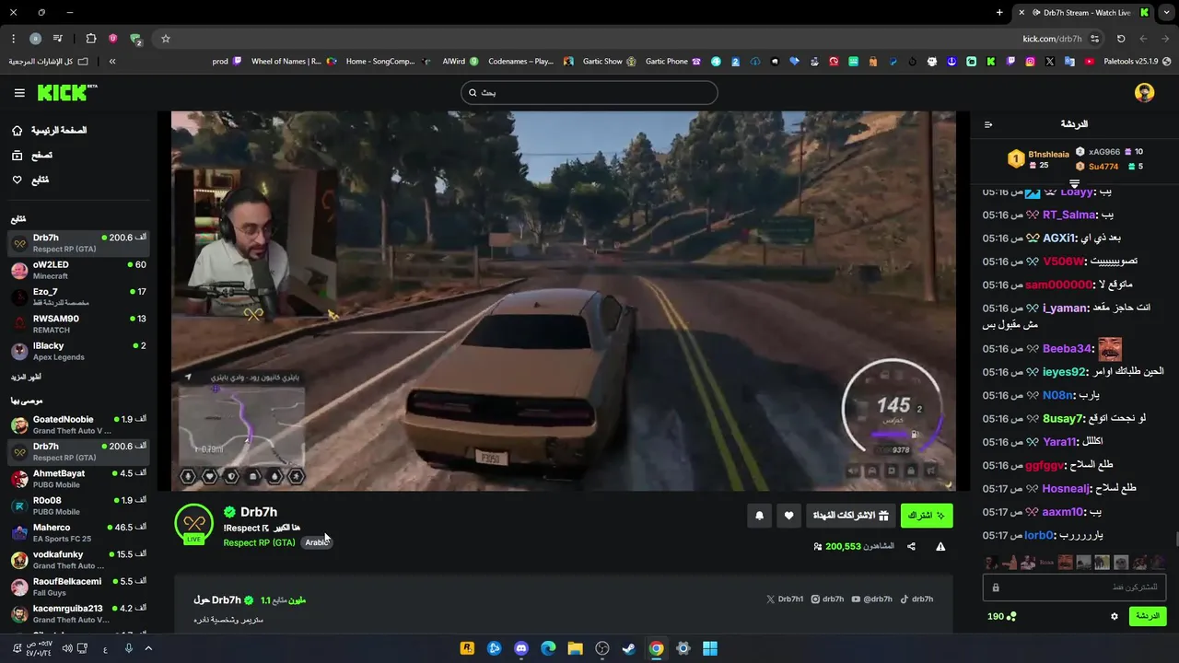Screen dimensions: 1179x663
Task: Open Gartic Phone bookmark
Action: 673,62
